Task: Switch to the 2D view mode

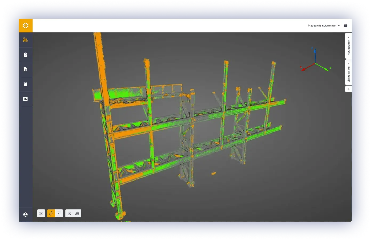Action: [x=59, y=213]
